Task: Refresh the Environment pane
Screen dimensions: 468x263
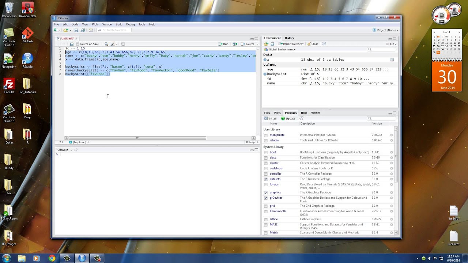Action: (x=324, y=44)
